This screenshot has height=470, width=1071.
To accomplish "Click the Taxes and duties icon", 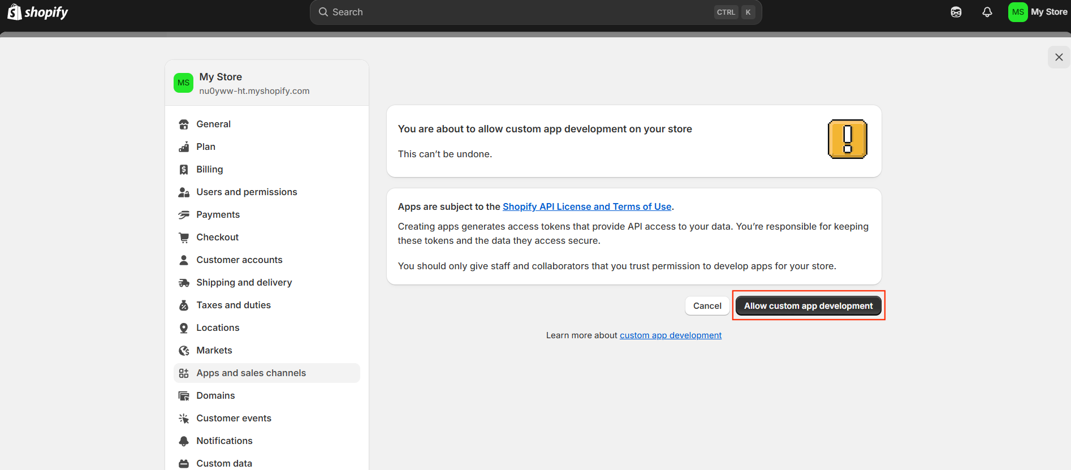I will (184, 305).
